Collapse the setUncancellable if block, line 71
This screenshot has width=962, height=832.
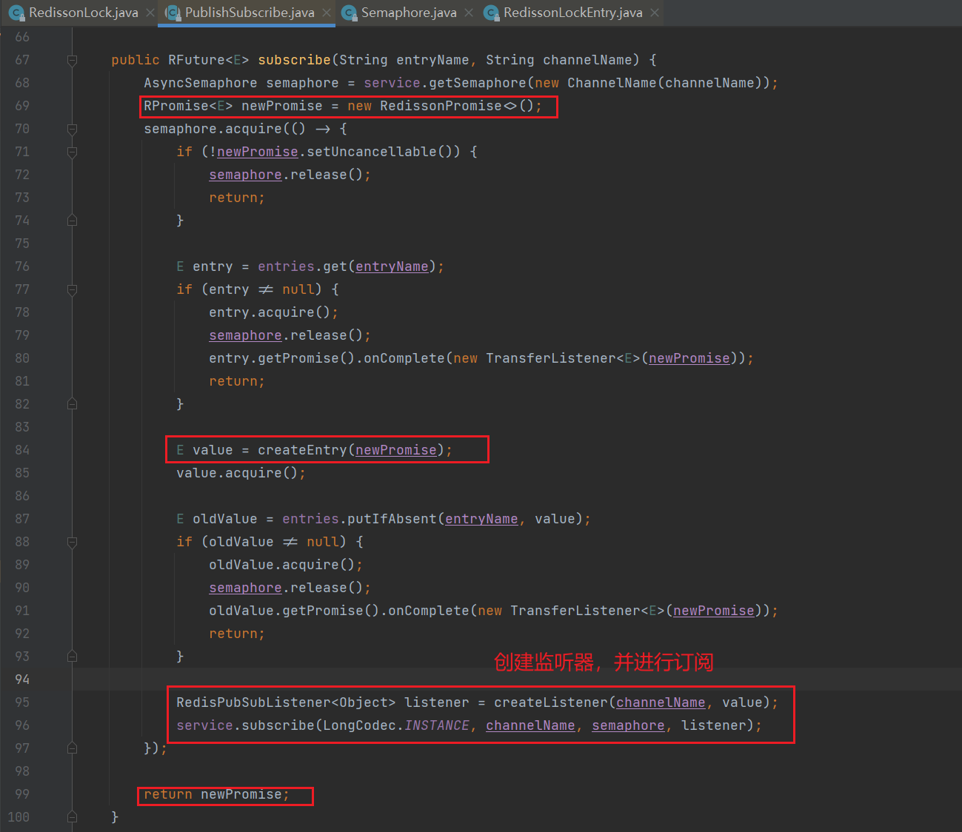[x=72, y=152]
